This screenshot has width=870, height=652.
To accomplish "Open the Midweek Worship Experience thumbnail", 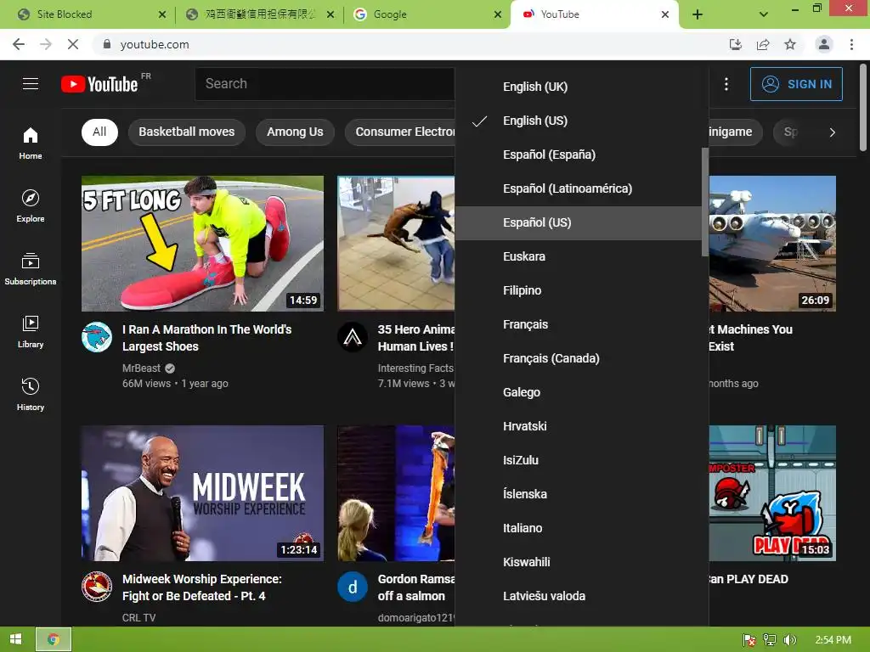I will [x=202, y=493].
